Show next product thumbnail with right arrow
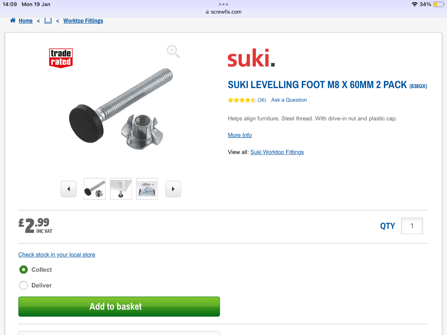Viewport: 447px width, 335px height. coord(173,189)
